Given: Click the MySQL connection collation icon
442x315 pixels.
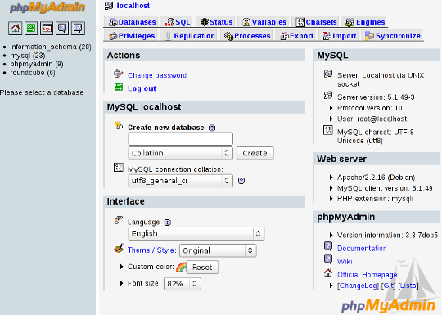Looking at the screenshot, I should (x=119, y=167).
